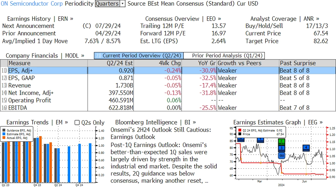Select row 14) Net Income, Adj+
Screen dimensions: 336x187
click(168, 93)
